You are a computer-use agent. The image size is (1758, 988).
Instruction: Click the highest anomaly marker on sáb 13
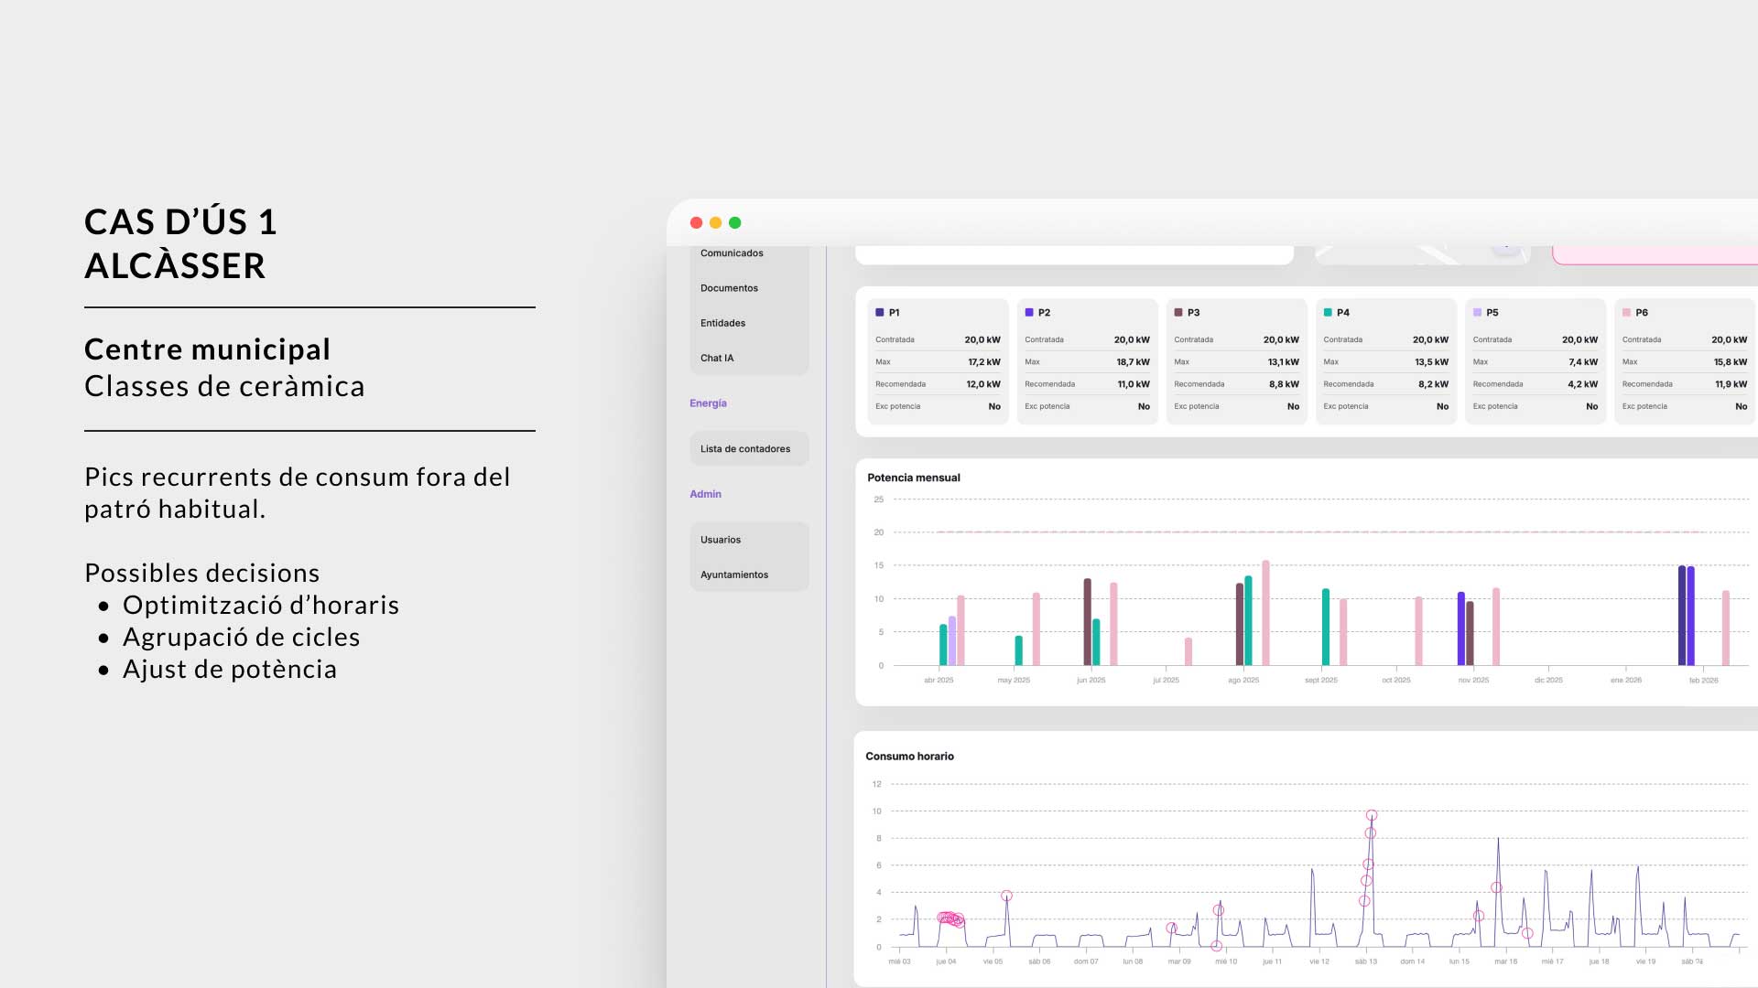coord(1372,815)
